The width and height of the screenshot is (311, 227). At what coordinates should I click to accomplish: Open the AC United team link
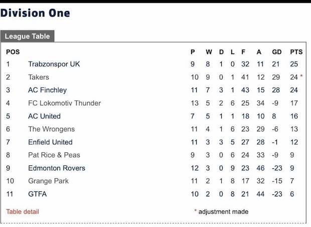point(44,116)
